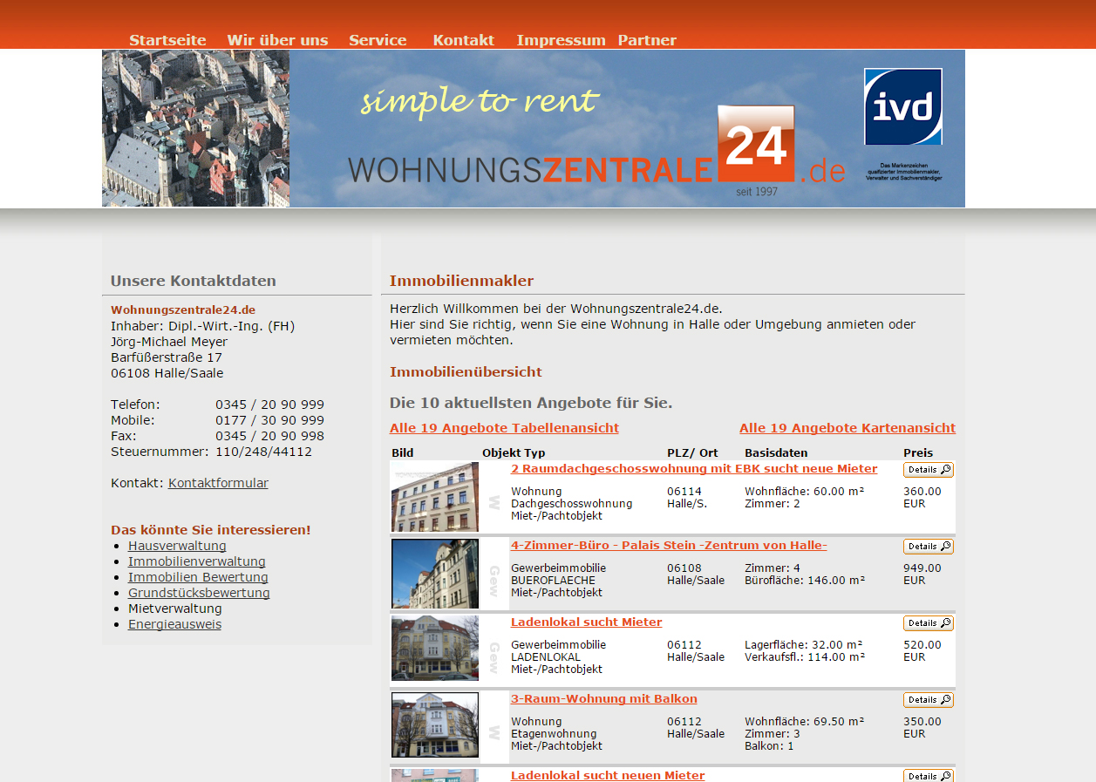Click the Wohnfläche: 69.50 m² value
Viewport: 1096px width, 782px height.
tap(804, 722)
